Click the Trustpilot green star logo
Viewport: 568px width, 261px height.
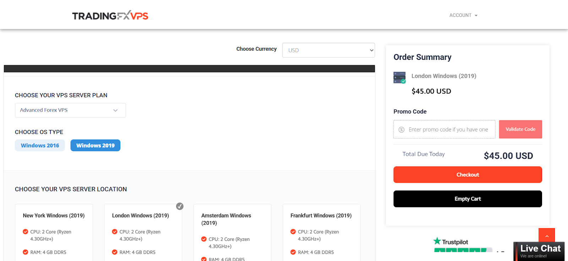point(437,241)
